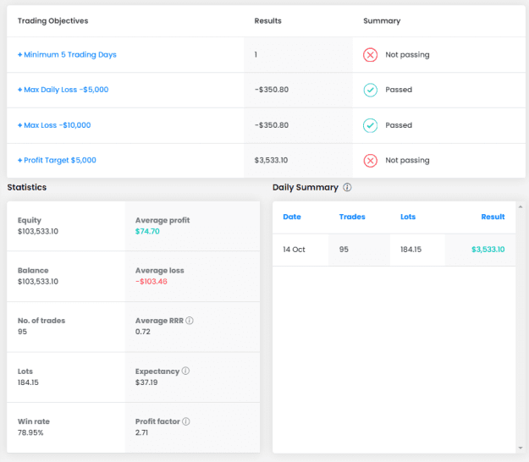Select the 95 trades cell in Daily Summary
The image size is (529, 462).
[x=344, y=250]
